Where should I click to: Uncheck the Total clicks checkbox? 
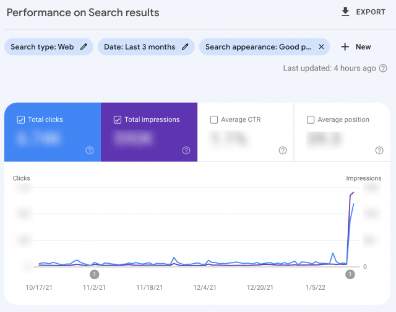coord(21,119)
